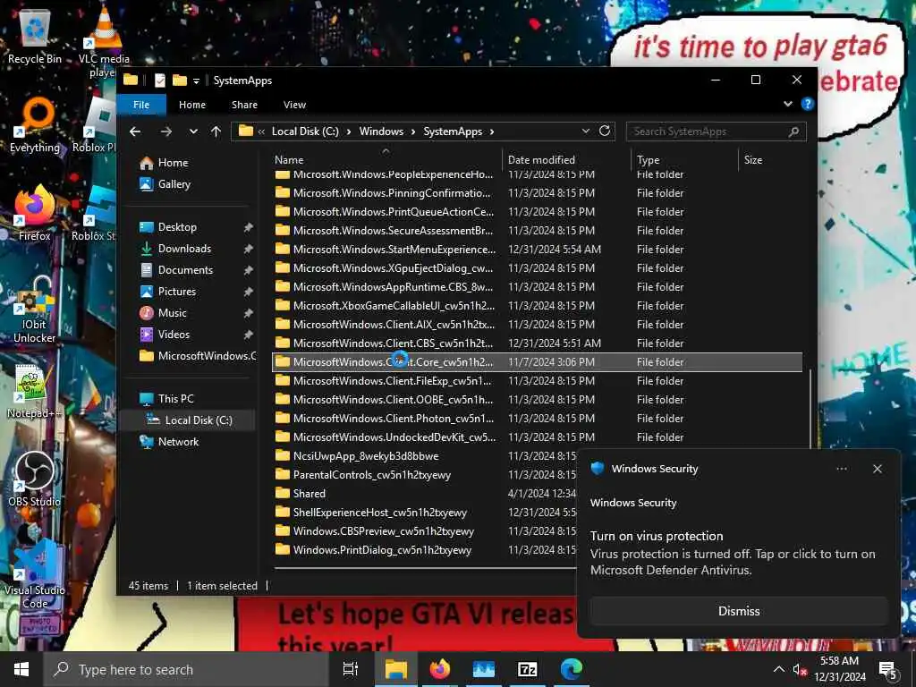Close the Windows Security notification
This screenshot has height=687, width=916.
pyautogui.click(x=878, y=469)
